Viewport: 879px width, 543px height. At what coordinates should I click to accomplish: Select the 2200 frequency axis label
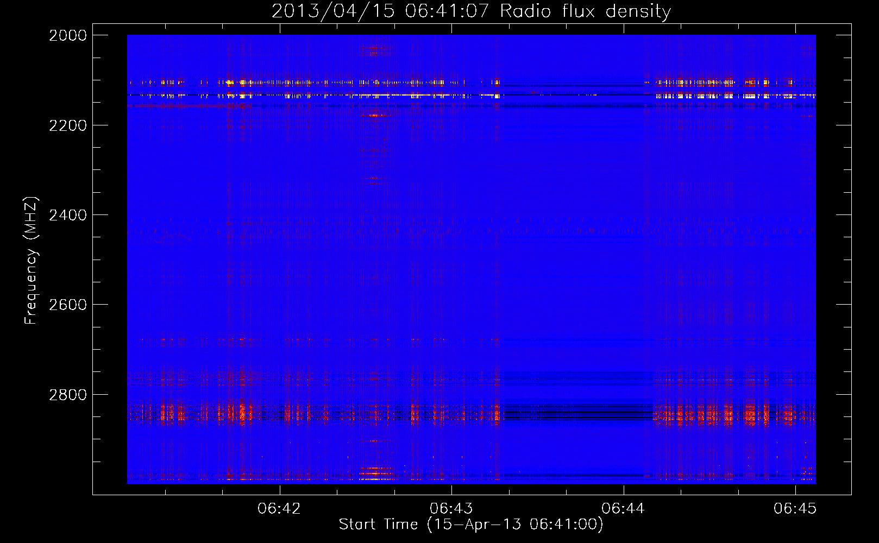68,125
